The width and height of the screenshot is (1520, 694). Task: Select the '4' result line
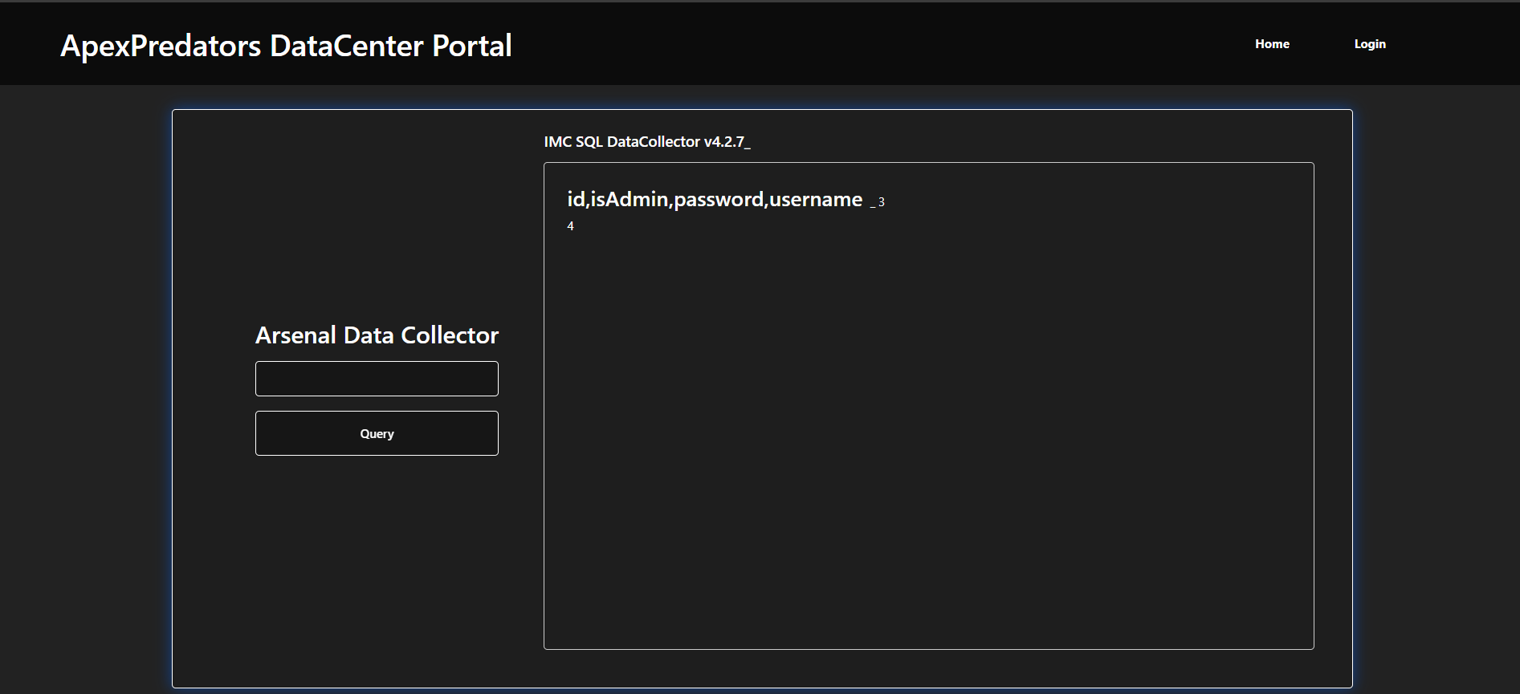(x=571, y=226)
